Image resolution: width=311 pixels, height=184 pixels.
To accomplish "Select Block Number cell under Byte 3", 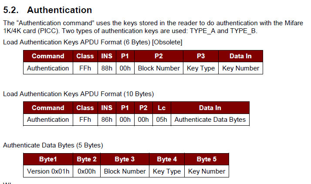I will 125,171.
